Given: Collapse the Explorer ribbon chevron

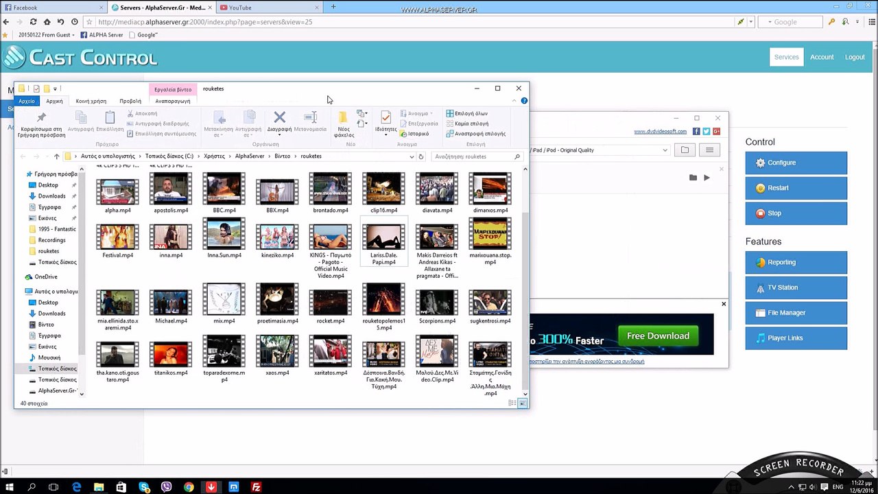Looking at the screenshot, I should (514, 101).
